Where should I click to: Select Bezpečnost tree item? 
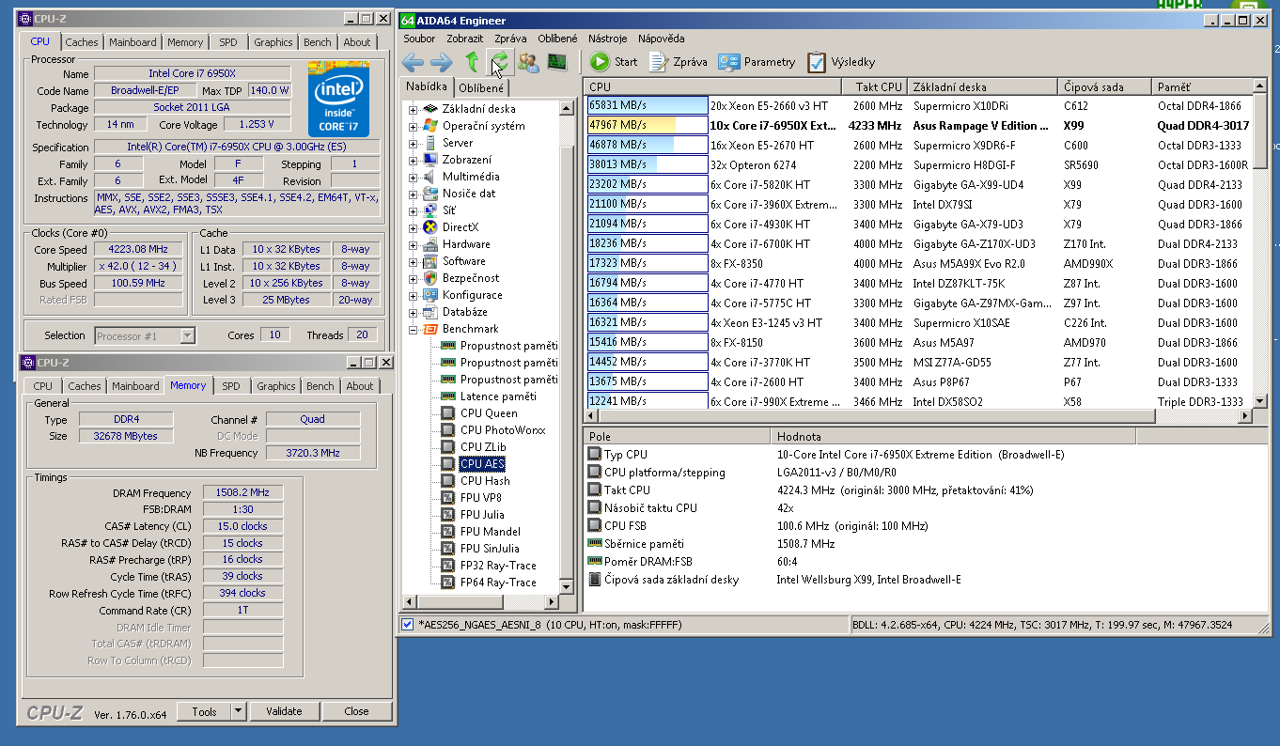(471, 278)
